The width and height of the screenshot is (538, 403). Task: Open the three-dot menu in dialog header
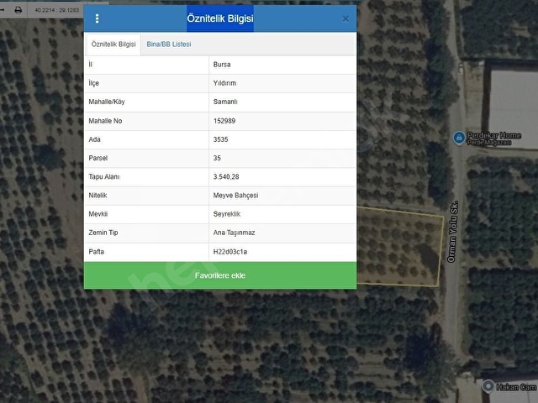[98, 18]
